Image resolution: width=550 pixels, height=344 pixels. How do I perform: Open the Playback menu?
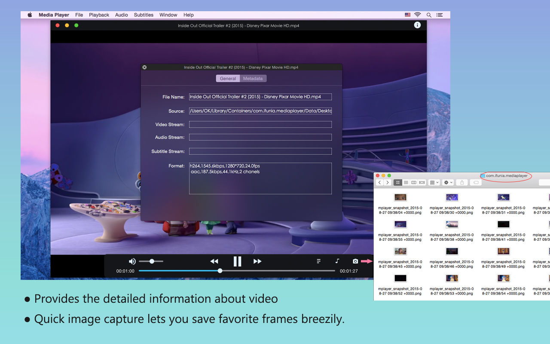coord(99,15)
